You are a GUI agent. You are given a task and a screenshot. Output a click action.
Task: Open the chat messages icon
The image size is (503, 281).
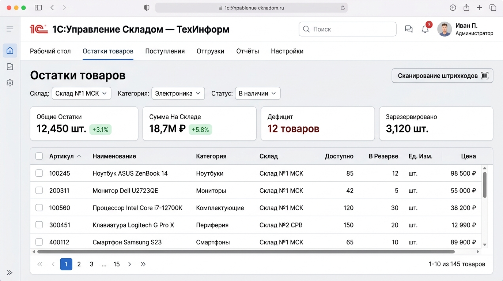coord(409,29)
